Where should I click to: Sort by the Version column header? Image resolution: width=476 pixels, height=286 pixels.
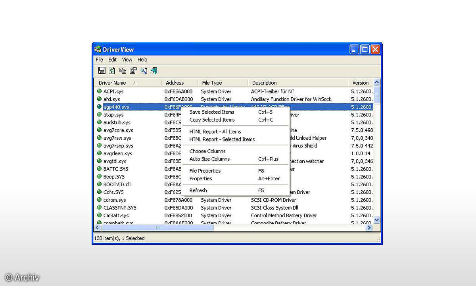click(x=361, y=83)
